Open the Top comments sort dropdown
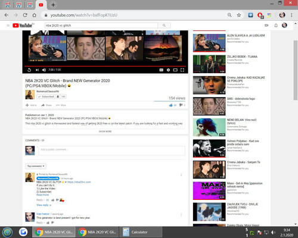Screen dimensions: 298x238 coord(36,166)
